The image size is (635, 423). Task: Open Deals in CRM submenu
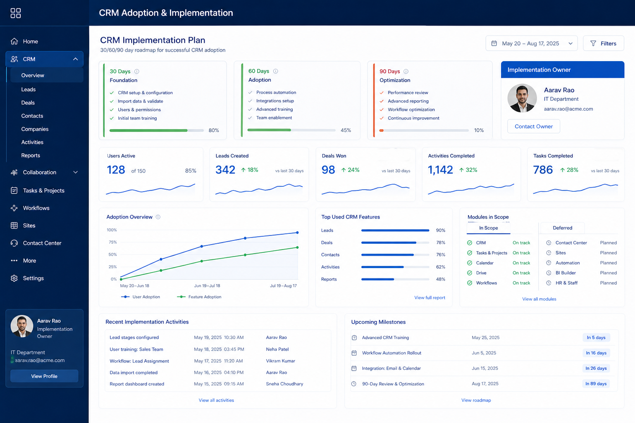click(x=28, y=102)
